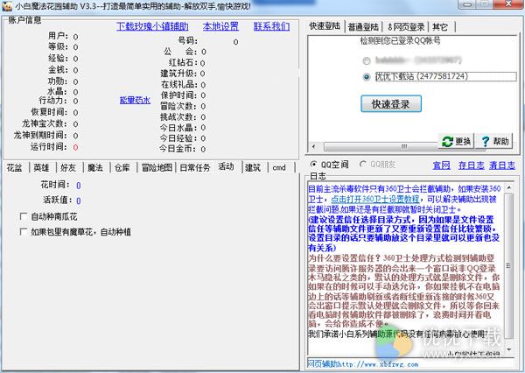Click the 清日志 link
The width and height of the screenshot is (525, 373).
tap(502, 165)
